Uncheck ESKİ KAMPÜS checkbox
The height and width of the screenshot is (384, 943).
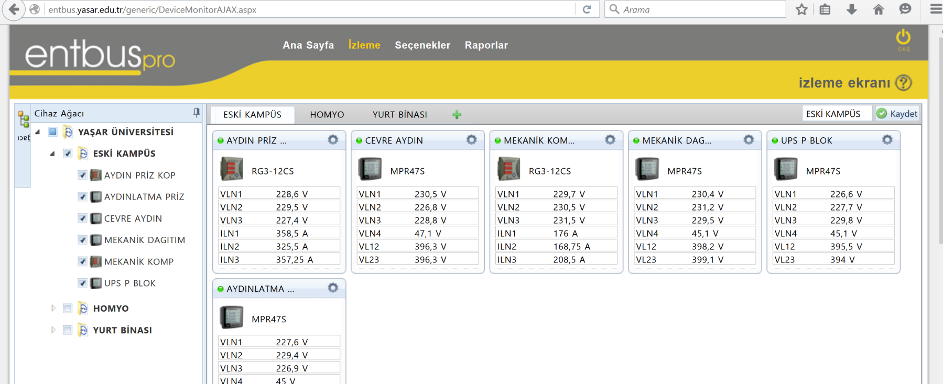[x=68, y=153]
